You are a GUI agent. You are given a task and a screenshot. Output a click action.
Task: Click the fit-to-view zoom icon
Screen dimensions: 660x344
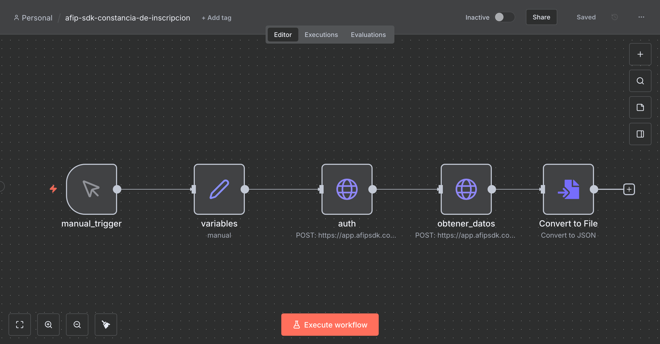coord(20,324)
